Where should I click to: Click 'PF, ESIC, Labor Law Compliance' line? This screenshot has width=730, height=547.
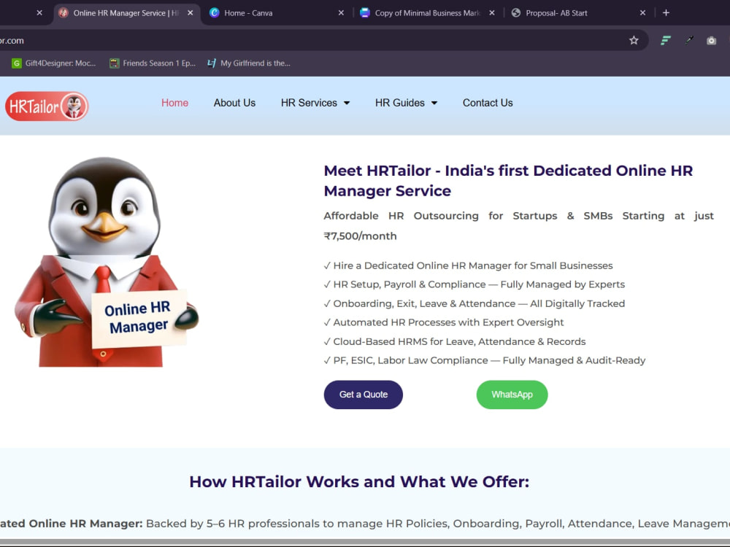pyautogui.click(x=484, y=360)
